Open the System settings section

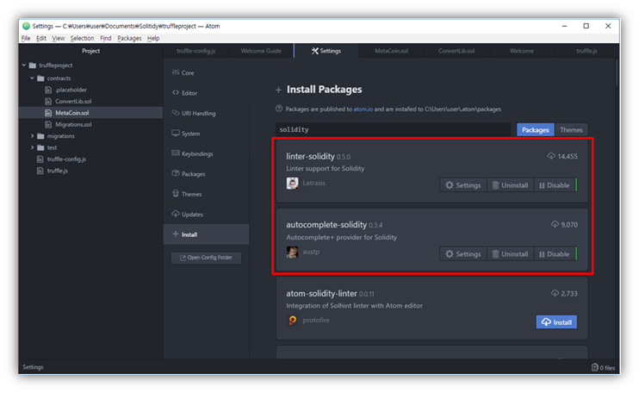pos(206,134)
